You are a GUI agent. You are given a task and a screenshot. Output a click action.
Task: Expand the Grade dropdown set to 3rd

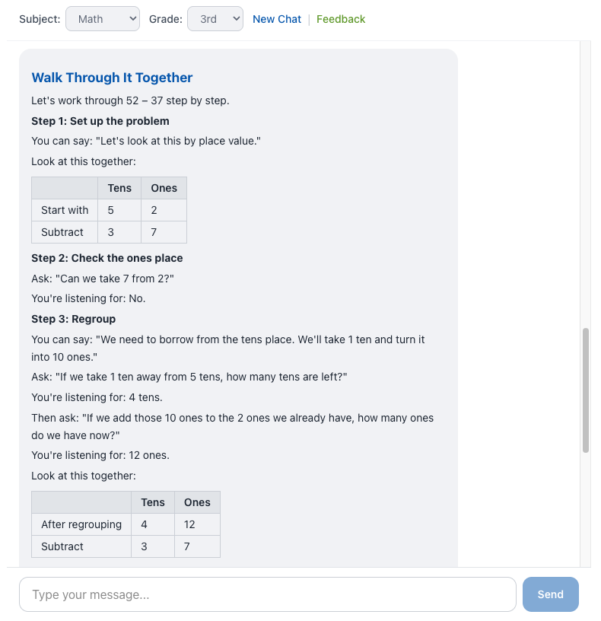tap(215, 19)
